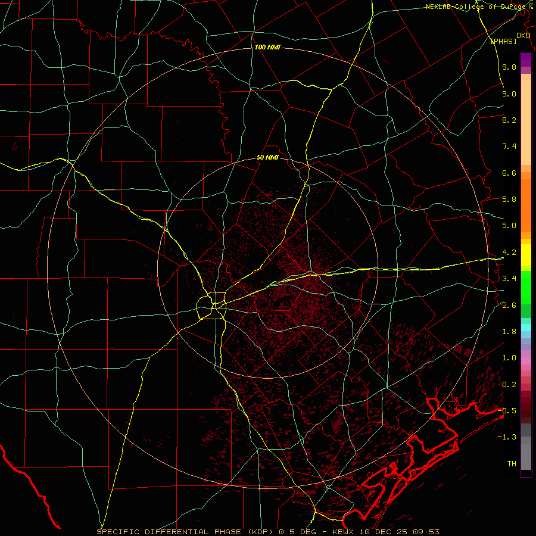Click the -0.5 value on color scale
Viewport: 536px width, 536px height.
click(507, 411)
